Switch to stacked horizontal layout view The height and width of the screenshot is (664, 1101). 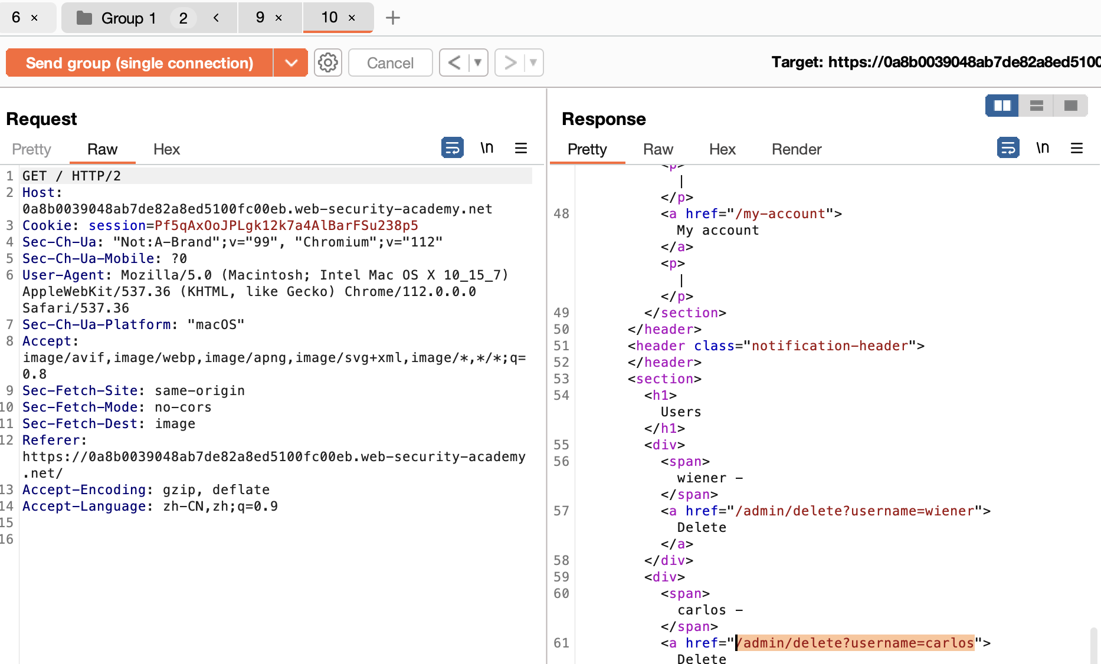1037,106
